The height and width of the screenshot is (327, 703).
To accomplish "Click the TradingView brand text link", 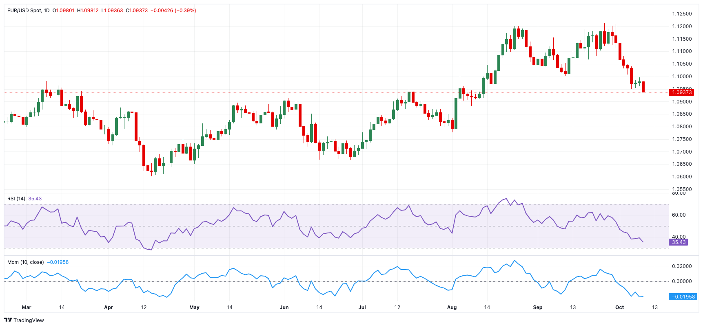I will pos(29,320).
